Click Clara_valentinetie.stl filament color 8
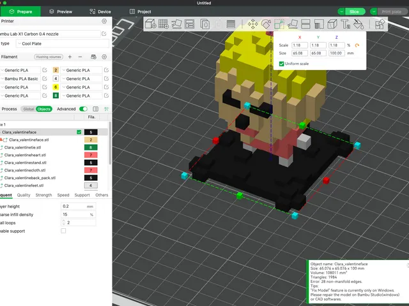 pyautogui.click(x=91, y=147)
